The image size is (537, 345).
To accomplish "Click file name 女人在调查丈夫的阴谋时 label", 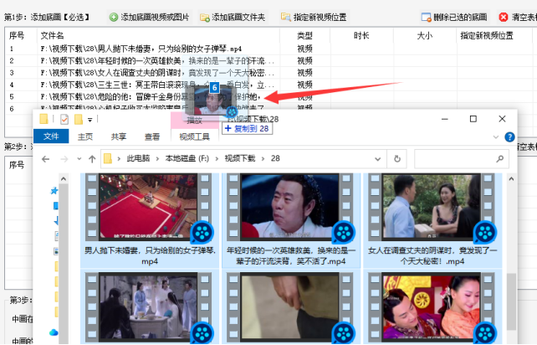I will pyautogui.click(x=432, y=256).
